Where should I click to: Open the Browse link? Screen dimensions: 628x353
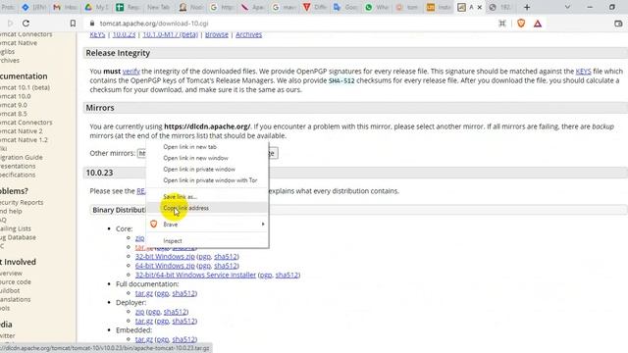[217, 35]
